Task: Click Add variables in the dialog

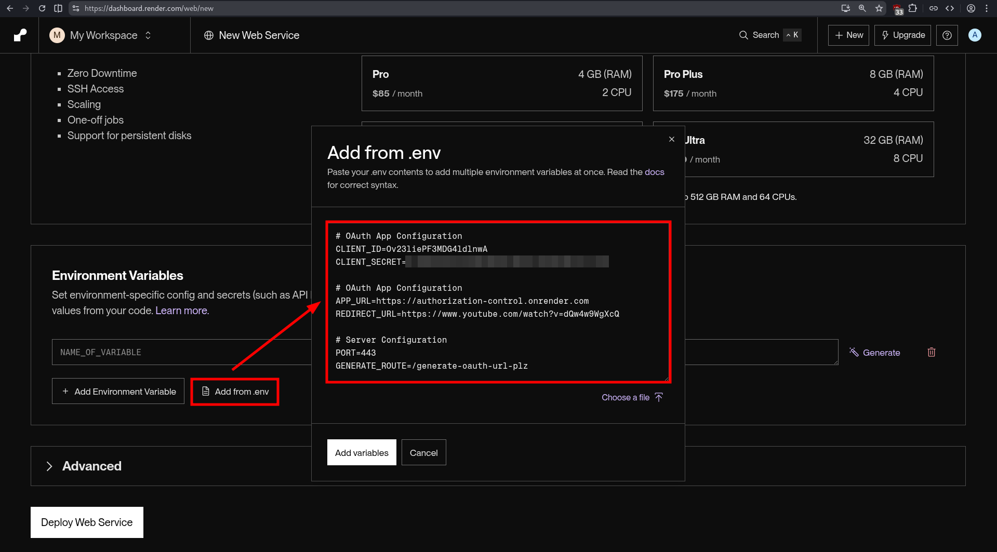Action: [x=361, y=452]
